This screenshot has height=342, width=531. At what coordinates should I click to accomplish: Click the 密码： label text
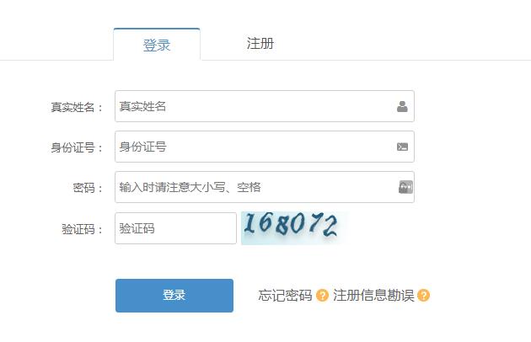[x=88, y=188]
